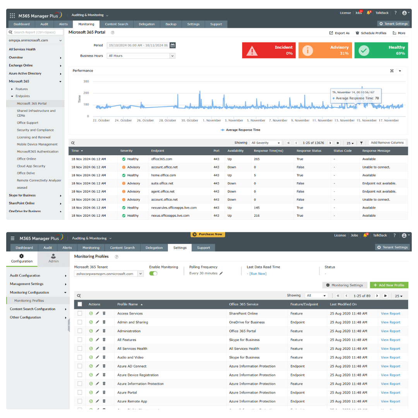Click the Run Now link

point(258,274)
